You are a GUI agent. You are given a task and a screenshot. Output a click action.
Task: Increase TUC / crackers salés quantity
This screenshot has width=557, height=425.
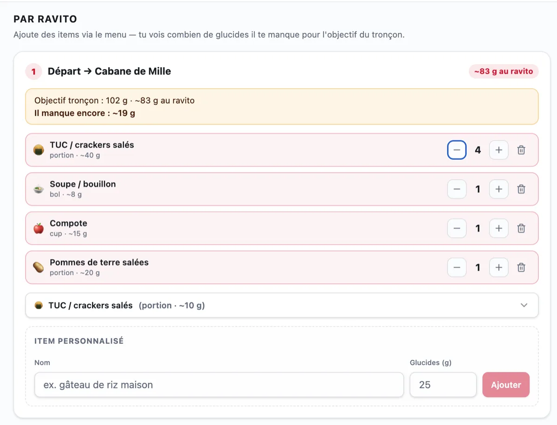click(499, 150)
